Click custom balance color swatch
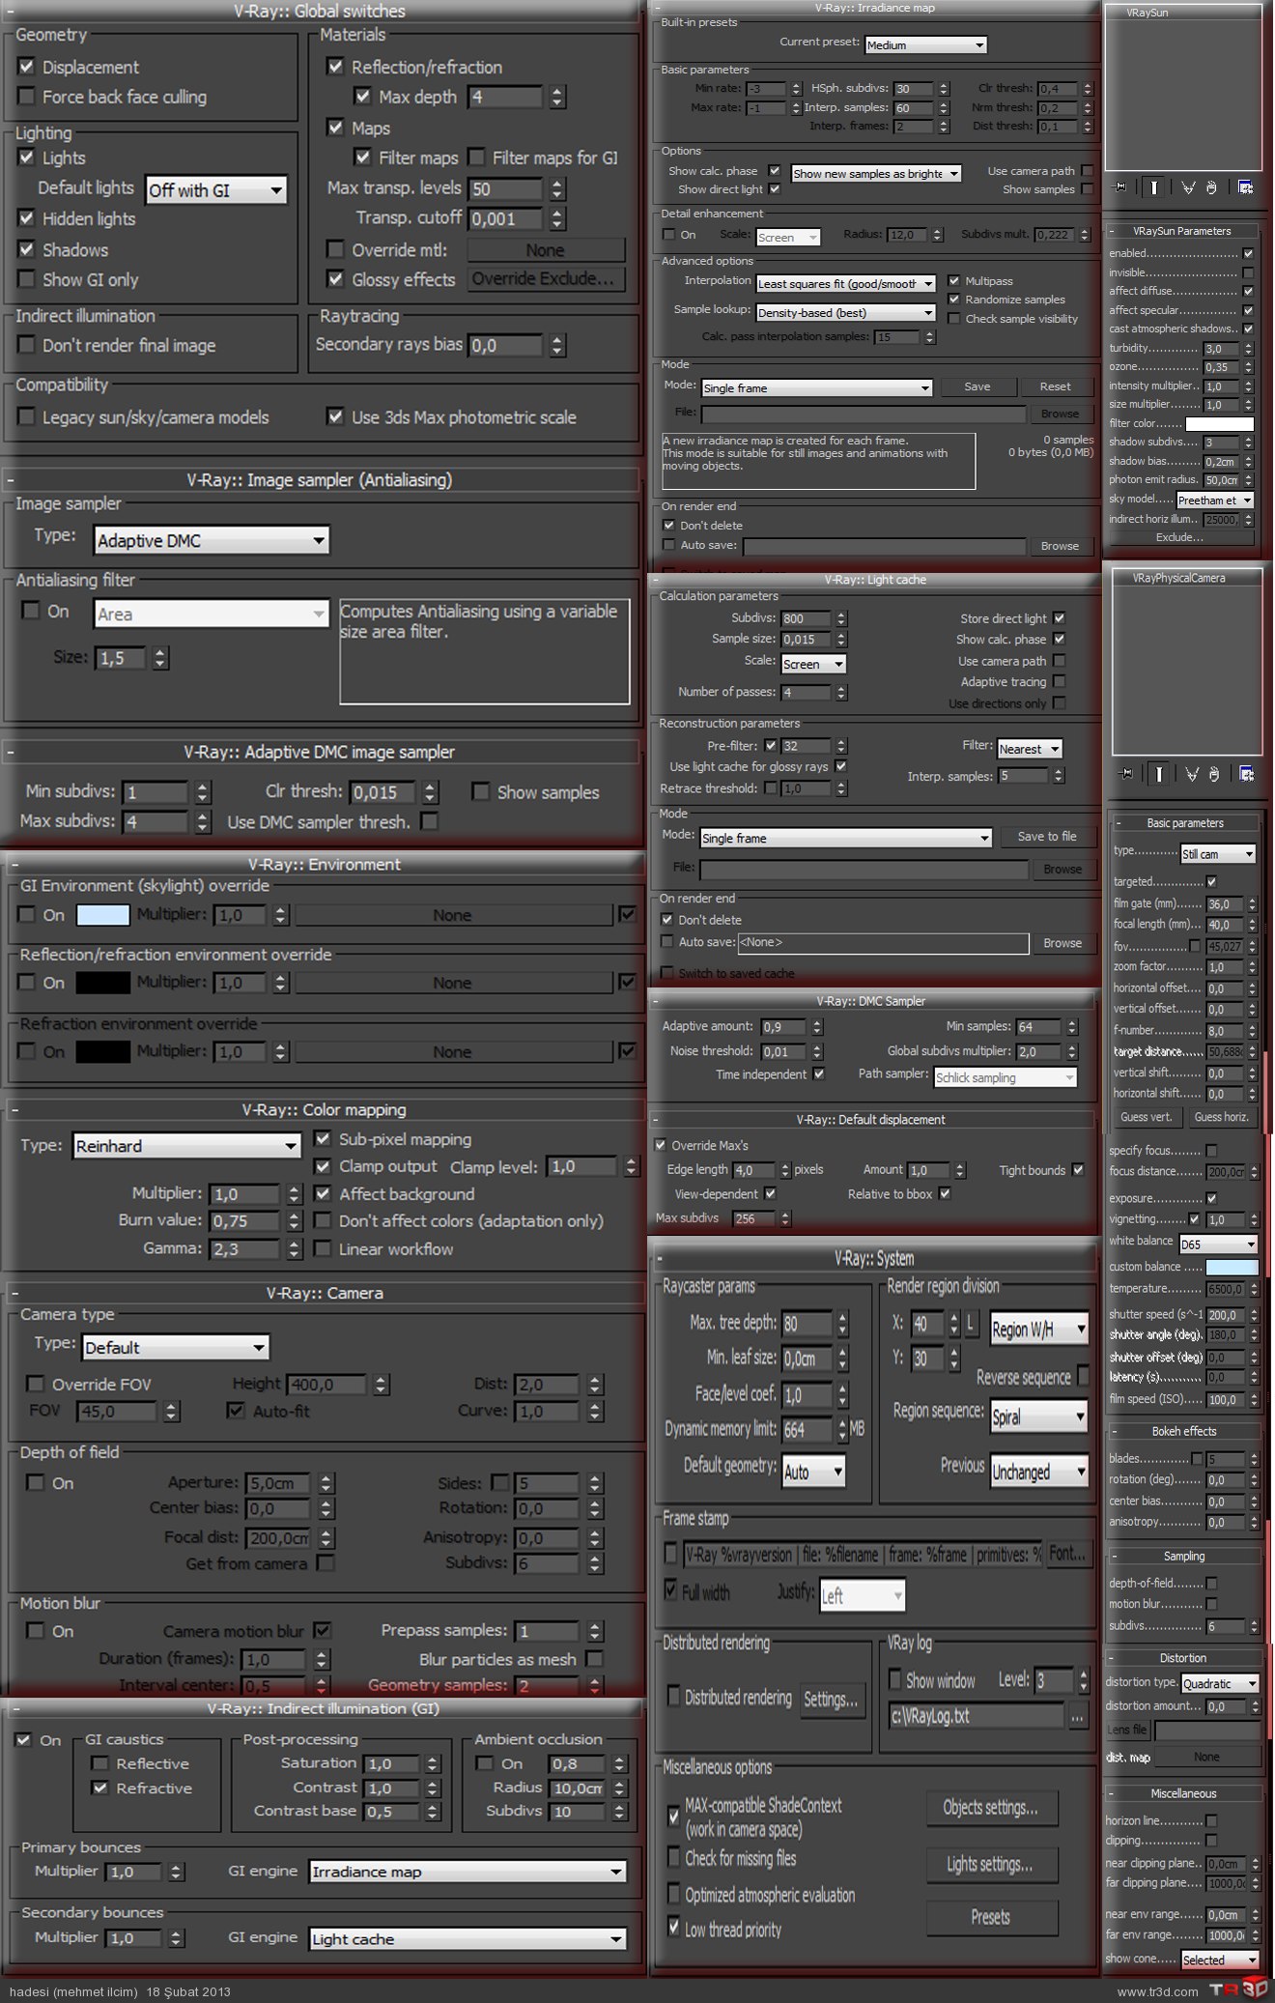Image resolution: width=1275 pixels, height=2003 pixels. 1232,1267
